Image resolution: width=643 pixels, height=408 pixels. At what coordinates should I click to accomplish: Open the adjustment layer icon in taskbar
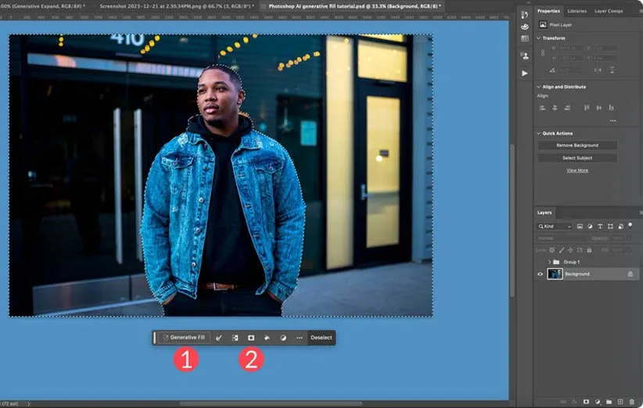point(283,338)
